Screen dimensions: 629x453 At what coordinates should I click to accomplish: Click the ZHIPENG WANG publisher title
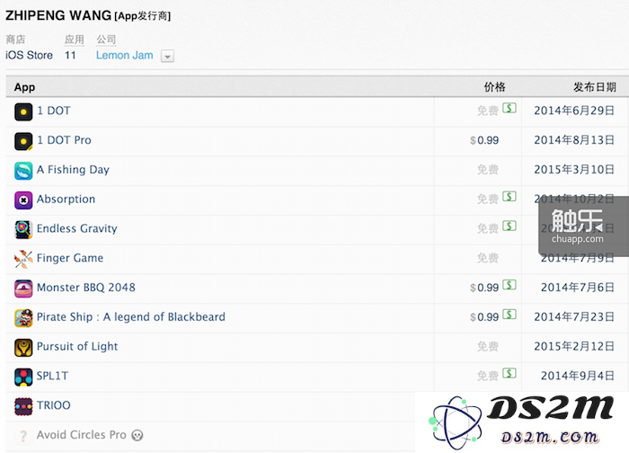click(x=58, y=15)
